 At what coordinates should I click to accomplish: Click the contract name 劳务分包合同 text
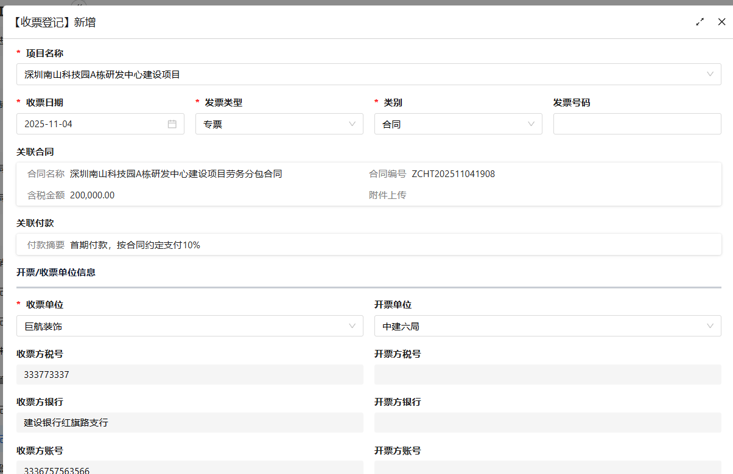pyautogui.click(x=176, y=174)
